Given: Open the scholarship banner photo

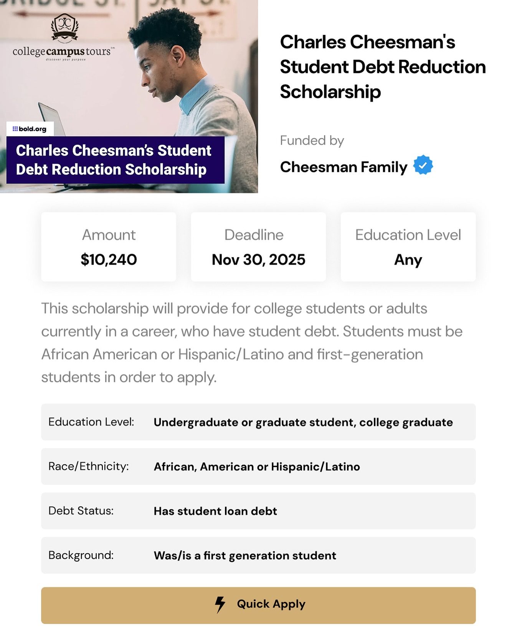Looking at the screenshot, I should tap(129, 96).
